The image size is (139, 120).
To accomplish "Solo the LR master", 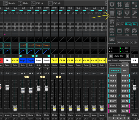I will (x=135, y=65).
